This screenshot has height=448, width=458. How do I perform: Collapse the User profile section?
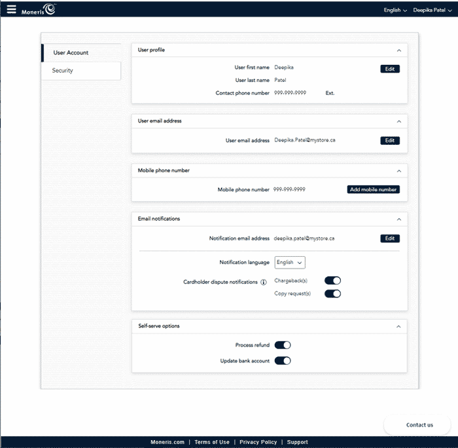399,50
